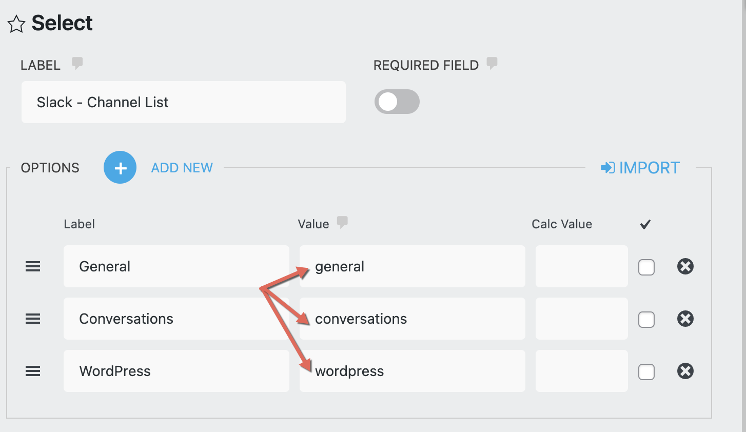Click the help bubble next to LABEL

pos(77,63)
